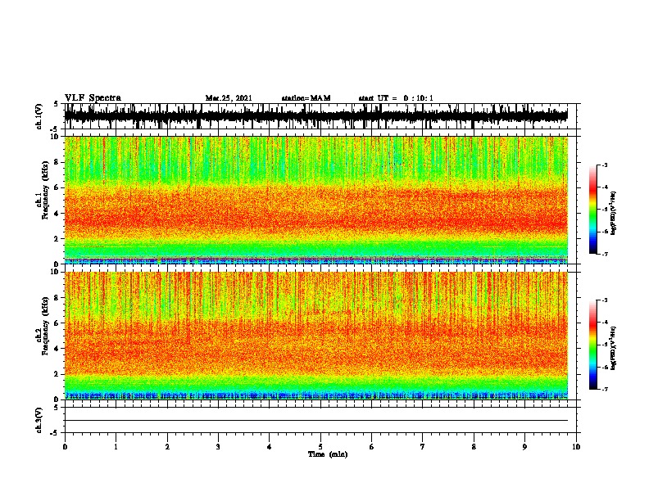The height and width of the screenshot is (501, 649).
Task: Click the "Time (min)" axis label
Action: (328, 454)
